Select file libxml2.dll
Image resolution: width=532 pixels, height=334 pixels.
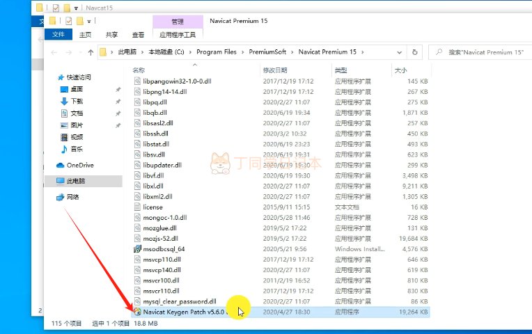click(x=158, y=197)
